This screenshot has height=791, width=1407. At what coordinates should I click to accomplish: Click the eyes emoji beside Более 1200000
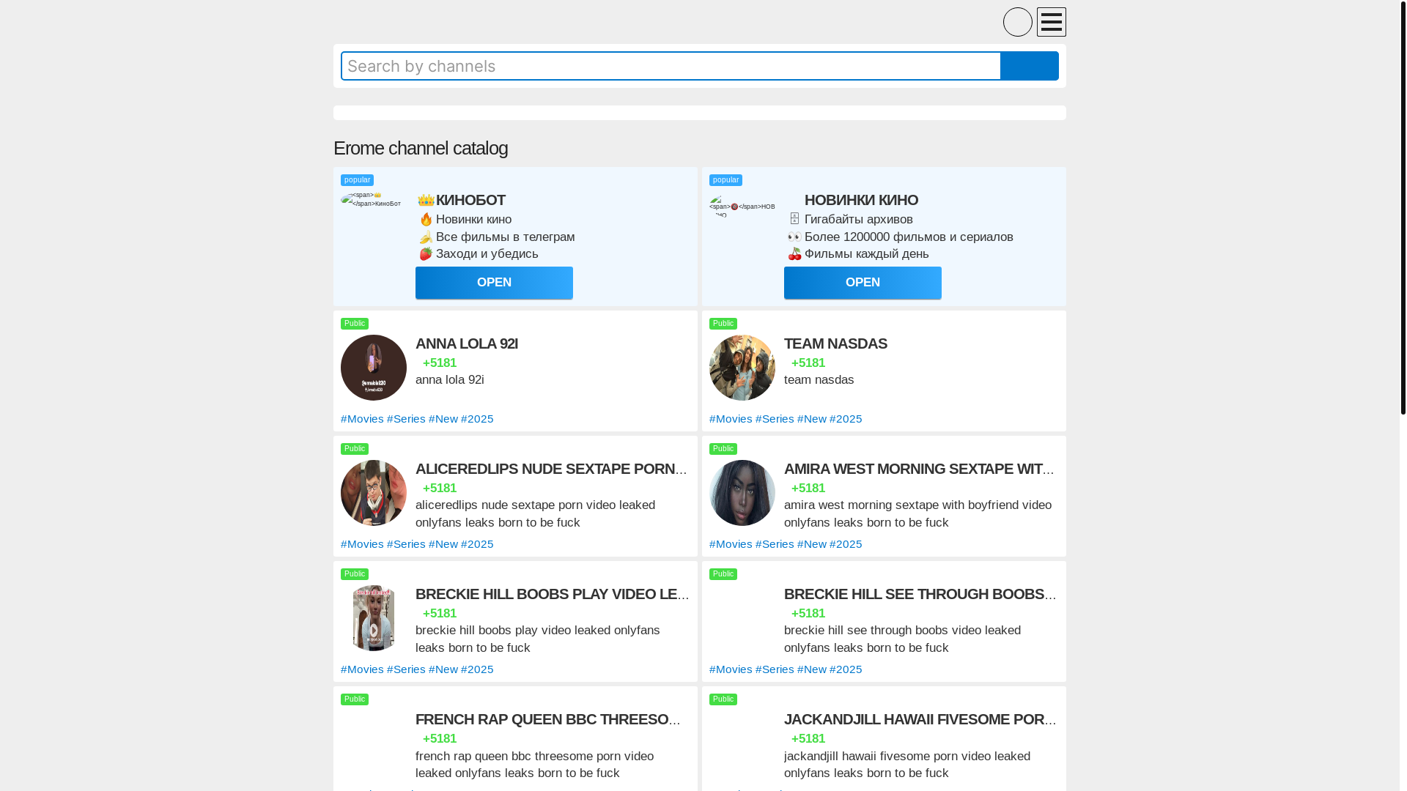pyautogui.click(x=794, y=237)
